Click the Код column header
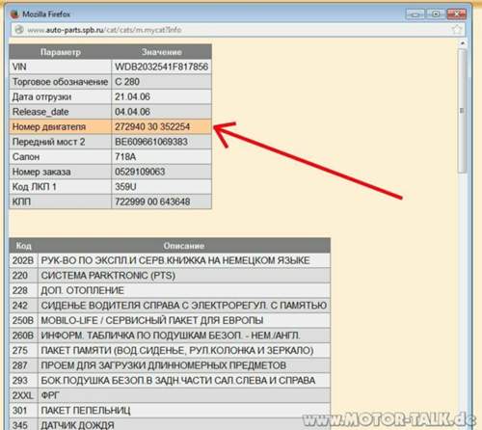This screenshot has height=430, width=482. [24, 246]
